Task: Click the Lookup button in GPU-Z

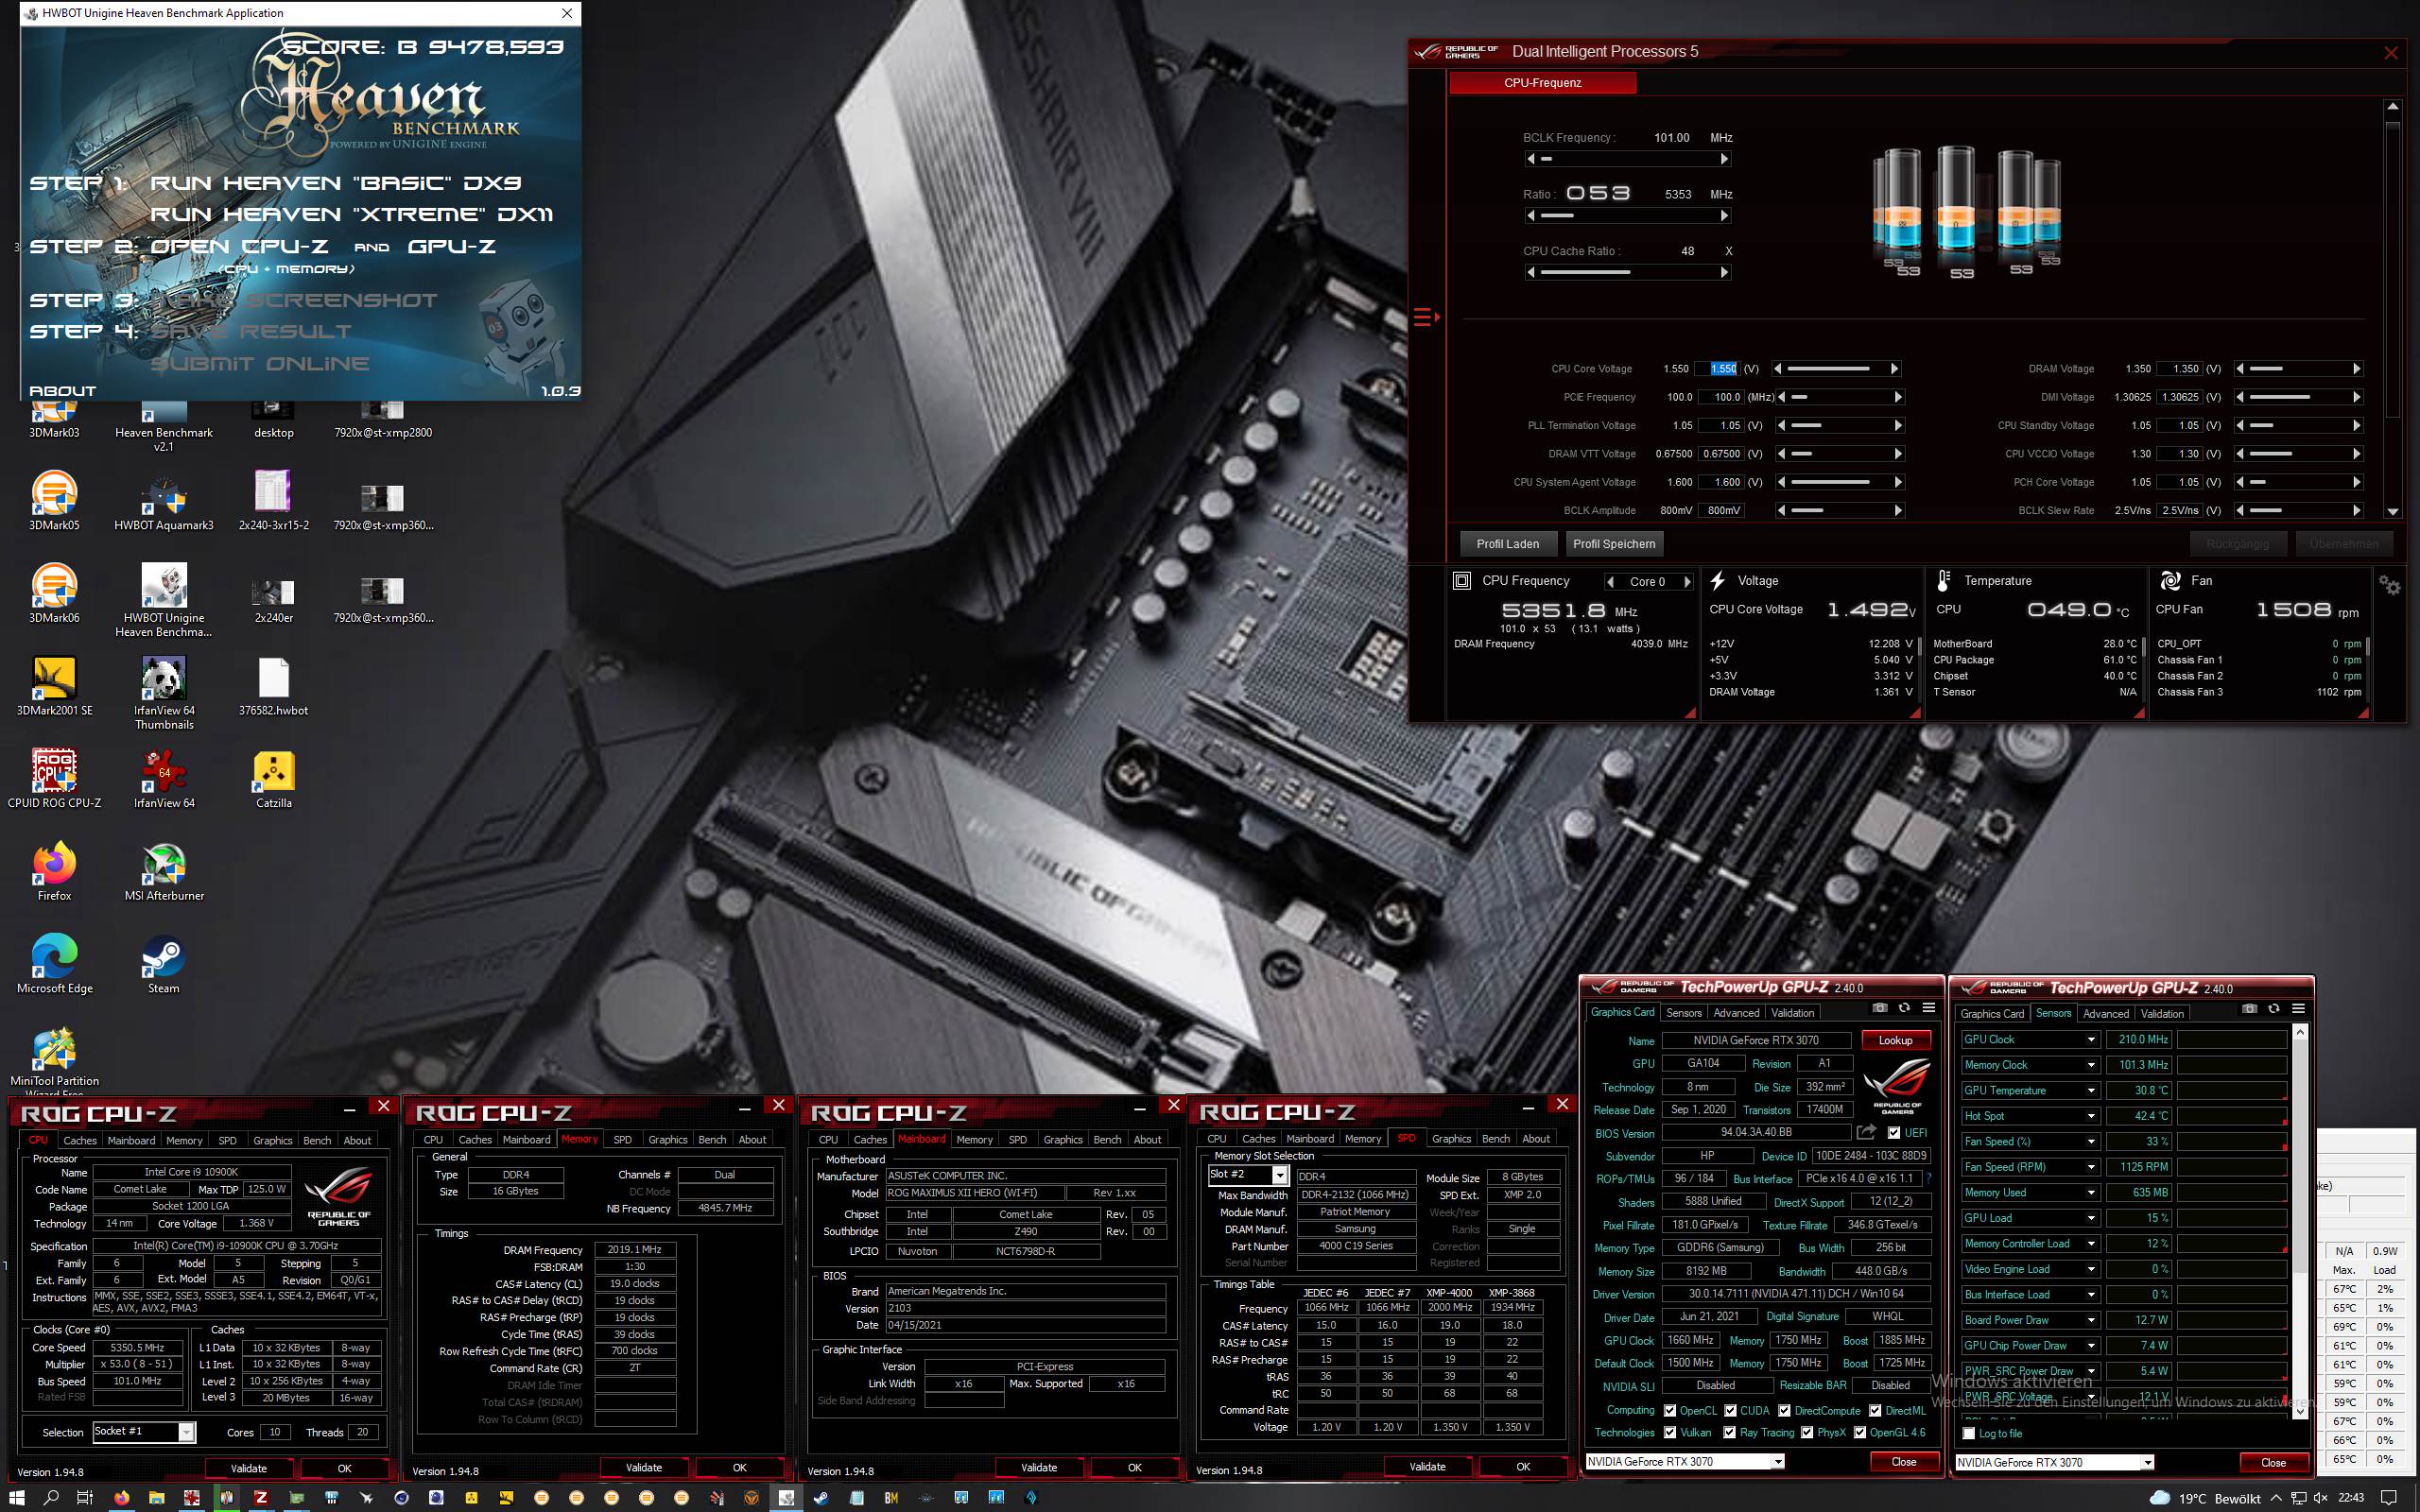Action: pos(1895,1040)
